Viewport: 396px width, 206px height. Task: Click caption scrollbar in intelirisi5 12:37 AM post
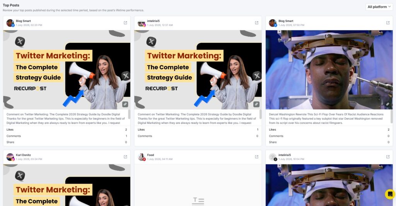260,114
